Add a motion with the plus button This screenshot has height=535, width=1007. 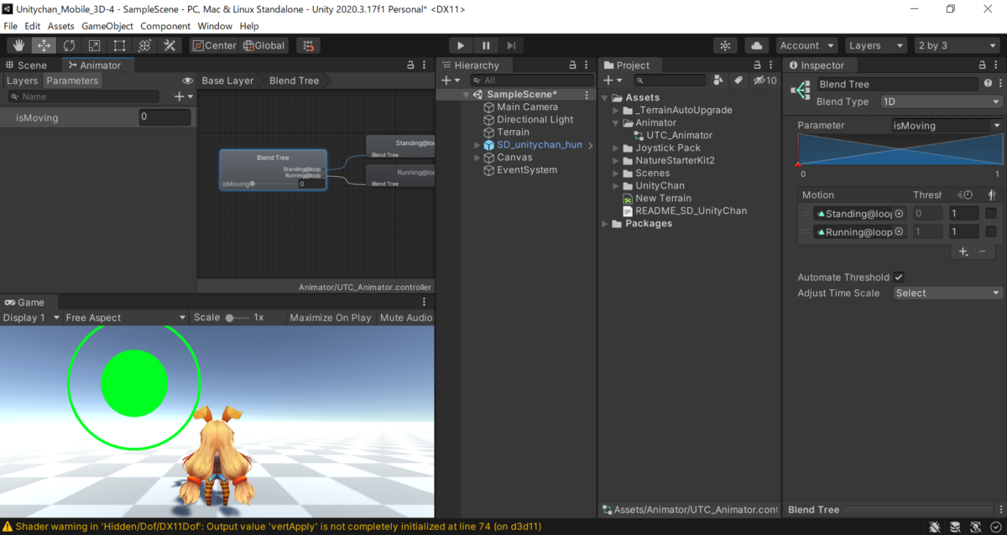963,252
